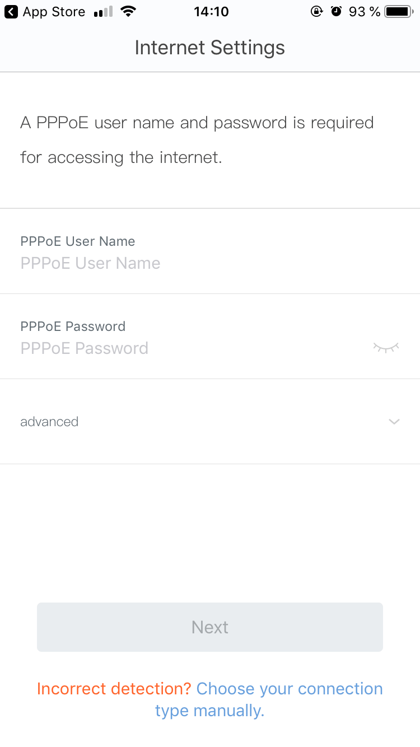Viewport: 420px width, 747px height.
Task: Tap the 93 % battery percentage text
Action: [365, 12]
